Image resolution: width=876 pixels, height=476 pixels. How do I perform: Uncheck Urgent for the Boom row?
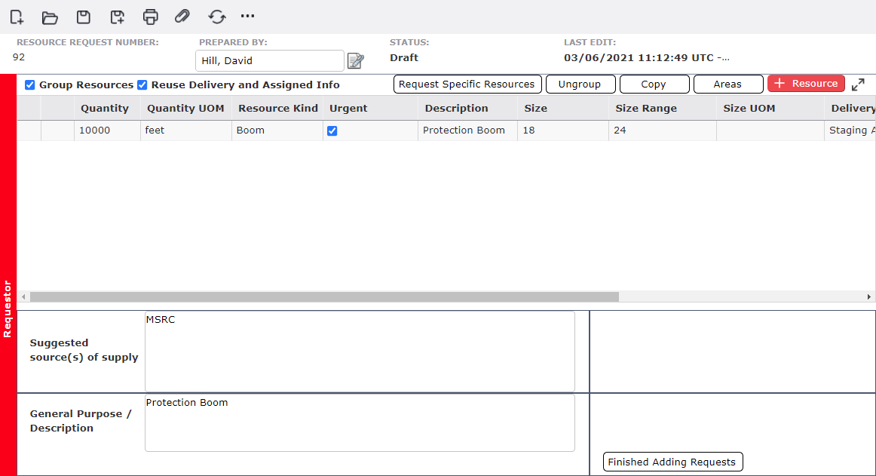point(332,131)
